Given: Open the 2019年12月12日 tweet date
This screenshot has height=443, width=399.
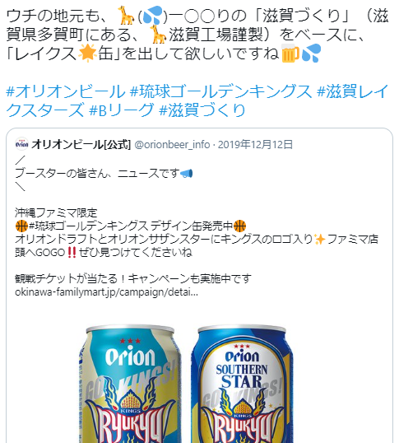Looking at the screenshot, I should (x=255, y=144).
